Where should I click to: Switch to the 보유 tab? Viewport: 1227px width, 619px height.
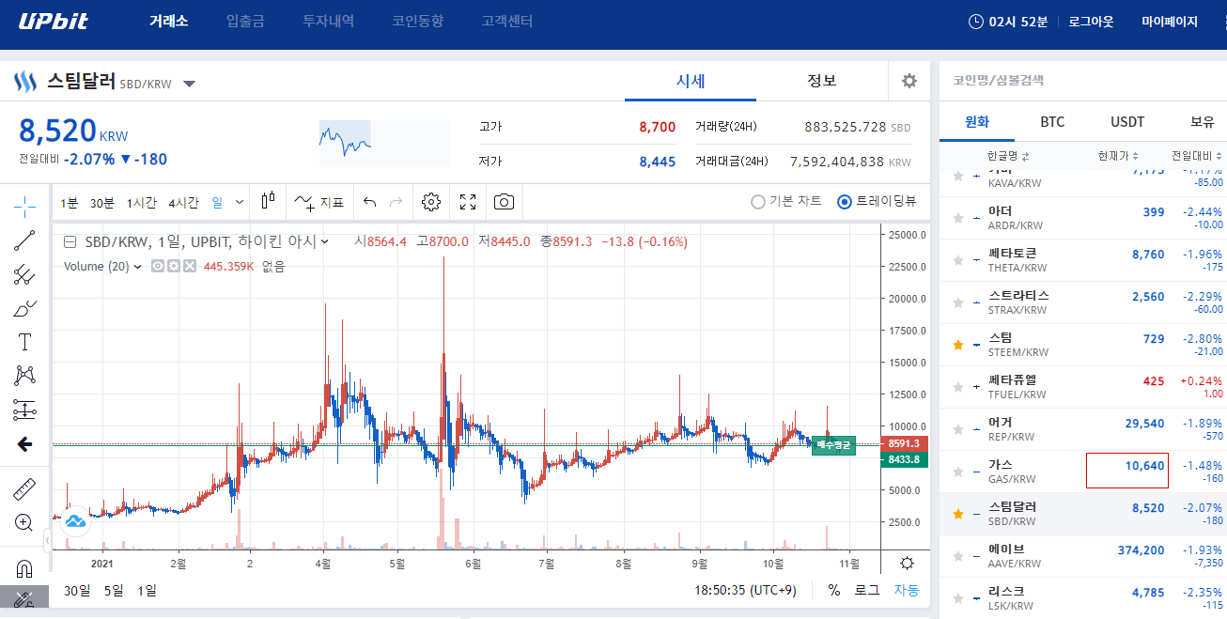click(x=1203, y=122)
